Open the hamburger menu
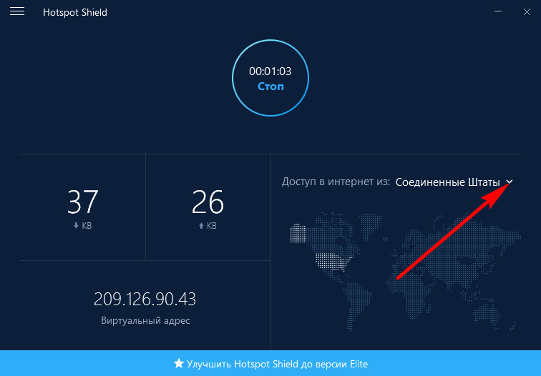Viewport: 541px width, 376px height. pos(17,11)
